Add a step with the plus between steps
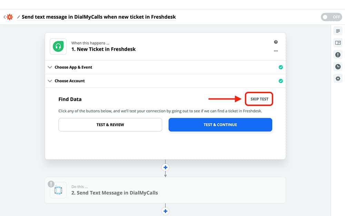 (x=165, y=167)
